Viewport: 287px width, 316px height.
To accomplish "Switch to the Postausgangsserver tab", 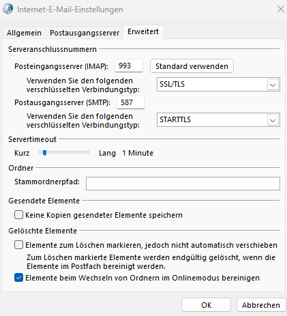I will [85, 33].
